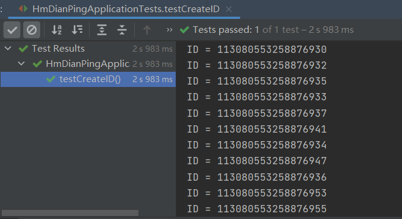Click the 2 s 983 ms duration of testCreateID()
Screen dimensions: 402x219
(153, 79)
